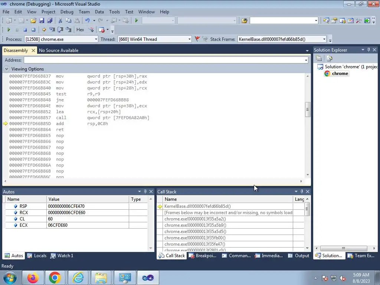Click the Solution Explorer horizontal scrollbar thumb

coord(344,248)
